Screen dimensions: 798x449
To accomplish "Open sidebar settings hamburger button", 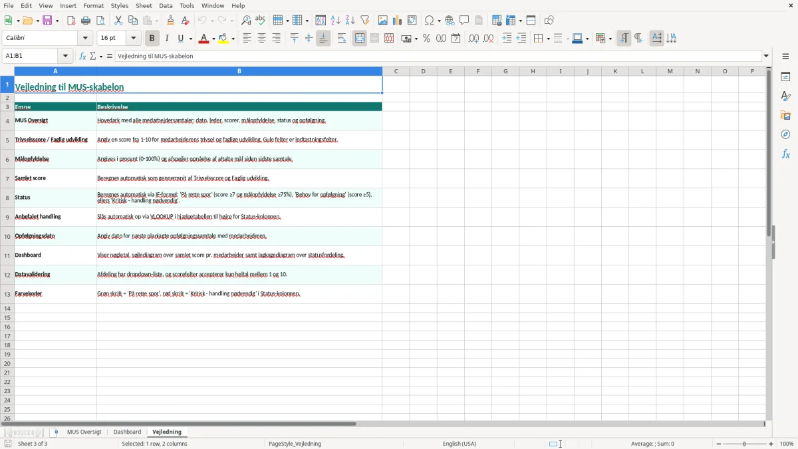I will (785, 57).
